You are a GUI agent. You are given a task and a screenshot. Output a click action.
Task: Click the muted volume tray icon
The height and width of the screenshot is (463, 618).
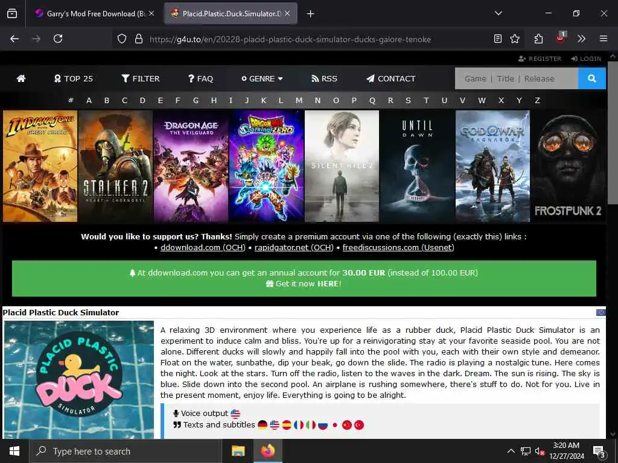tap(540, 451)
